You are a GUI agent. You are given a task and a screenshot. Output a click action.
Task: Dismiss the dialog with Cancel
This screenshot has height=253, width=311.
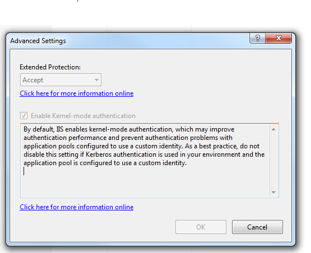tap(257, 227)
